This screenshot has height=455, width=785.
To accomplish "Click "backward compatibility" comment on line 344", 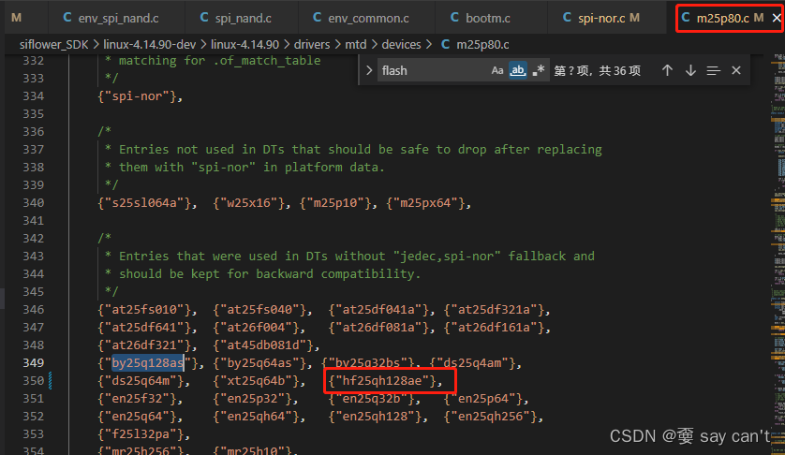I will coord(335,273).
